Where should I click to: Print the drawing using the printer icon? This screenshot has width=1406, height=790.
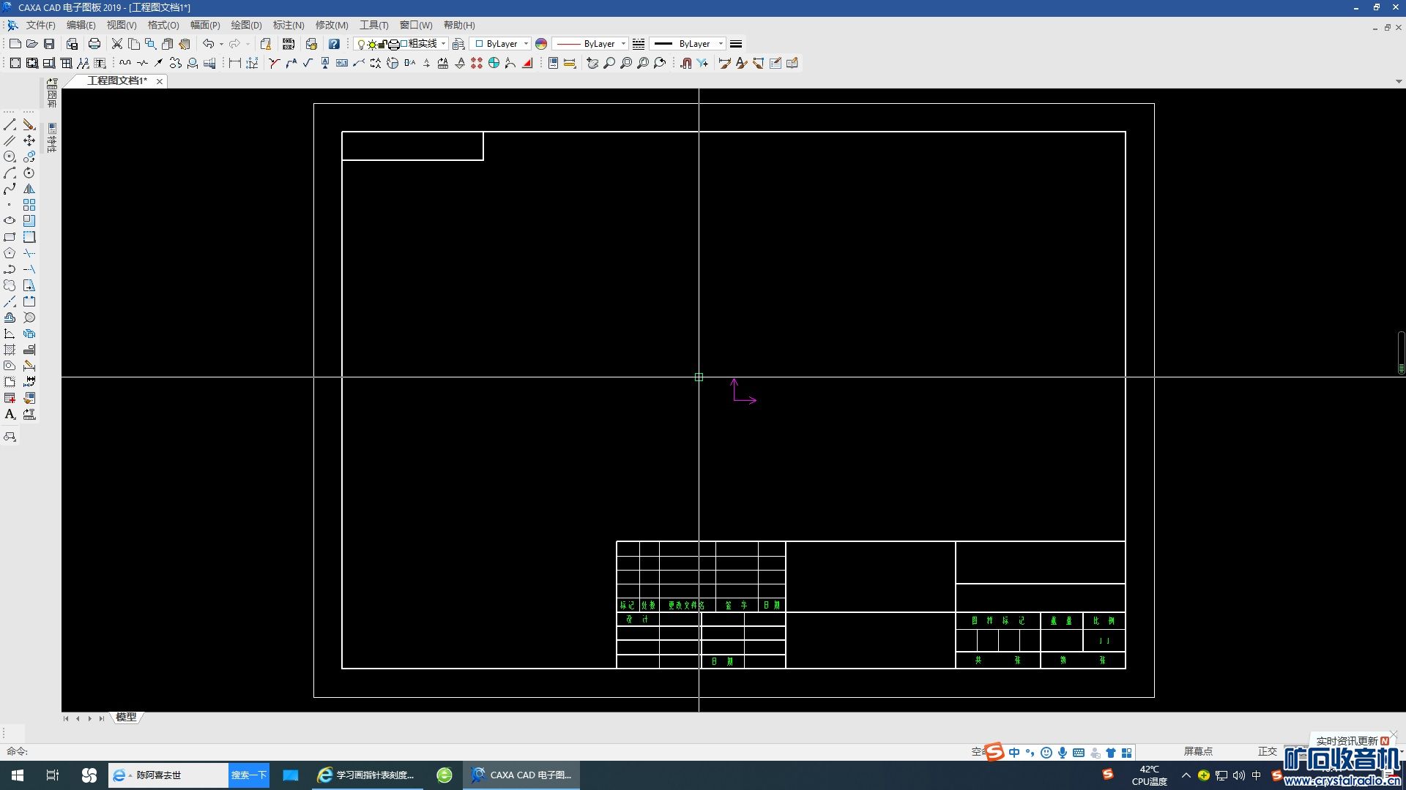[x=94, y=44]
